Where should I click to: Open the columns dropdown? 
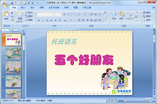pos(100,20)
